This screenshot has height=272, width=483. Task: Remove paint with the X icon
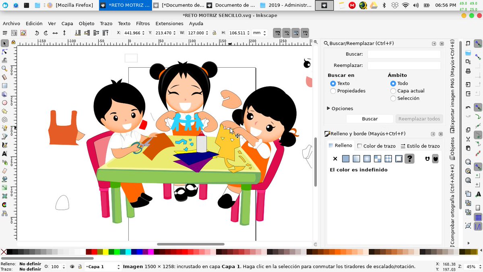(x=335, y=159)
